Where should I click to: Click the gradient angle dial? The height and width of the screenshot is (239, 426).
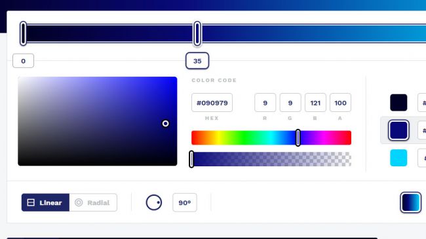pyautogui.click(x=154, y=202)
